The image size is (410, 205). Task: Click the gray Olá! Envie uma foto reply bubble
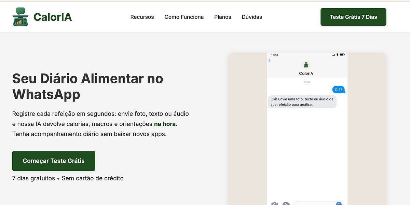tap(302, 102)
